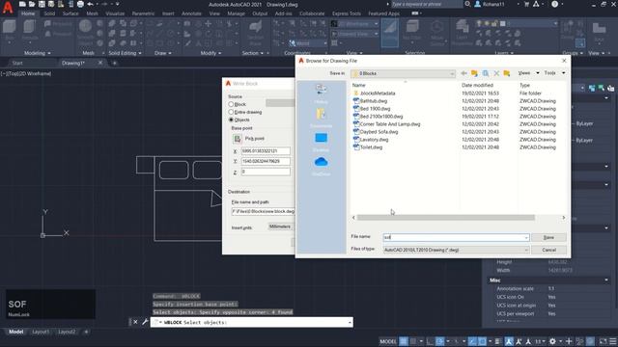Click the Search the Web icon in dialog
618x347 pixels.
pos(486,73)
